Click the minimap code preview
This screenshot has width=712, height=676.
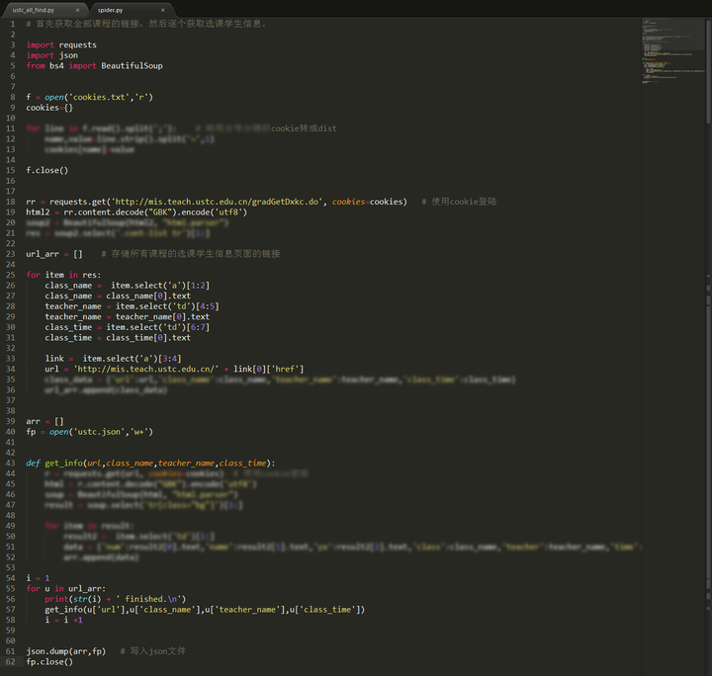coord(673,50)
